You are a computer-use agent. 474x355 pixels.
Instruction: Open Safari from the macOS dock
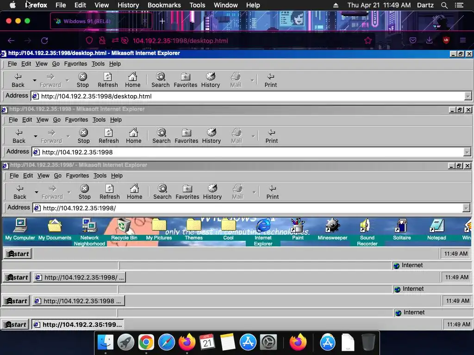[x=167, y=342]
